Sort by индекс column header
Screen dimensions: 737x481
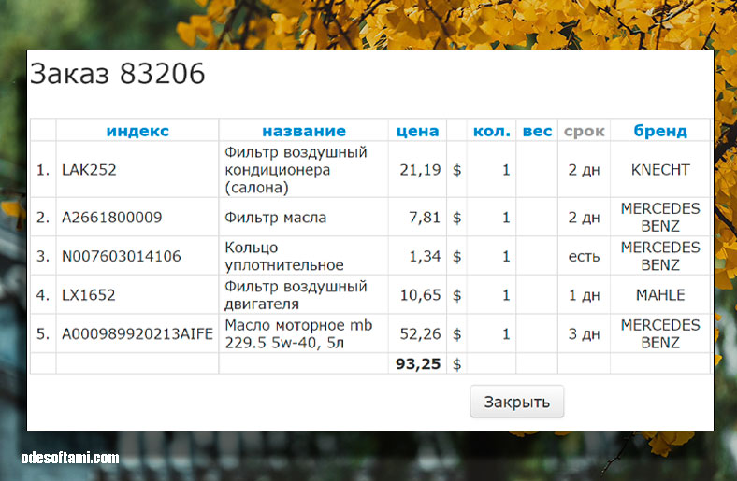coord(137,131)
